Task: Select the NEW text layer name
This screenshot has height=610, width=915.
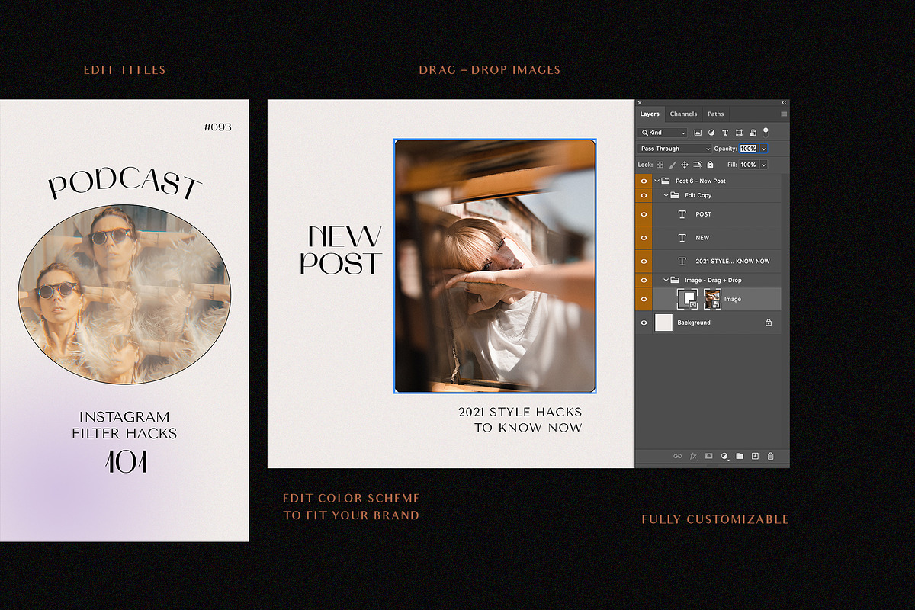Action: coord(702,238)
